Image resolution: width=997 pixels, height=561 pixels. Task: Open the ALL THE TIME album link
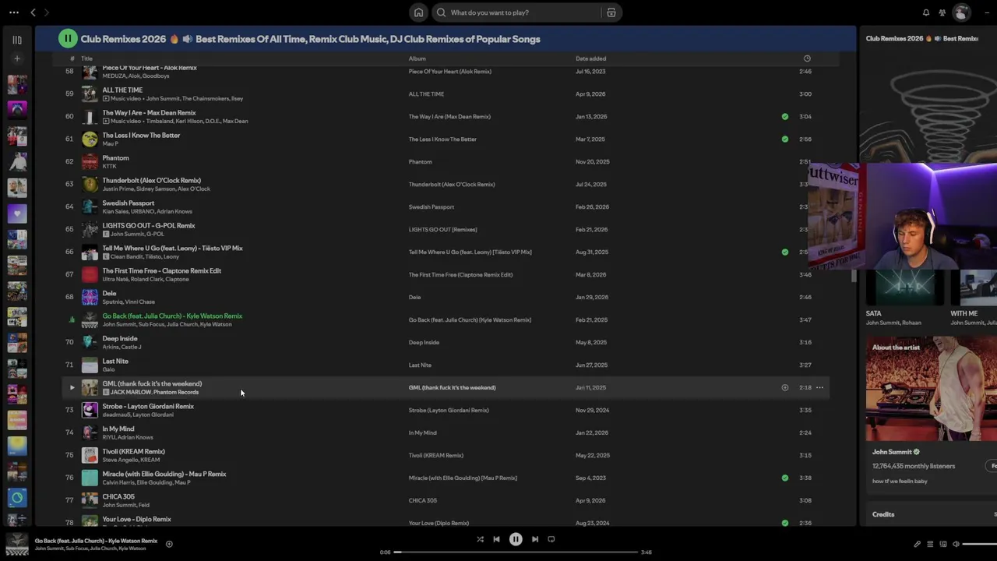(x=426, y=94)
